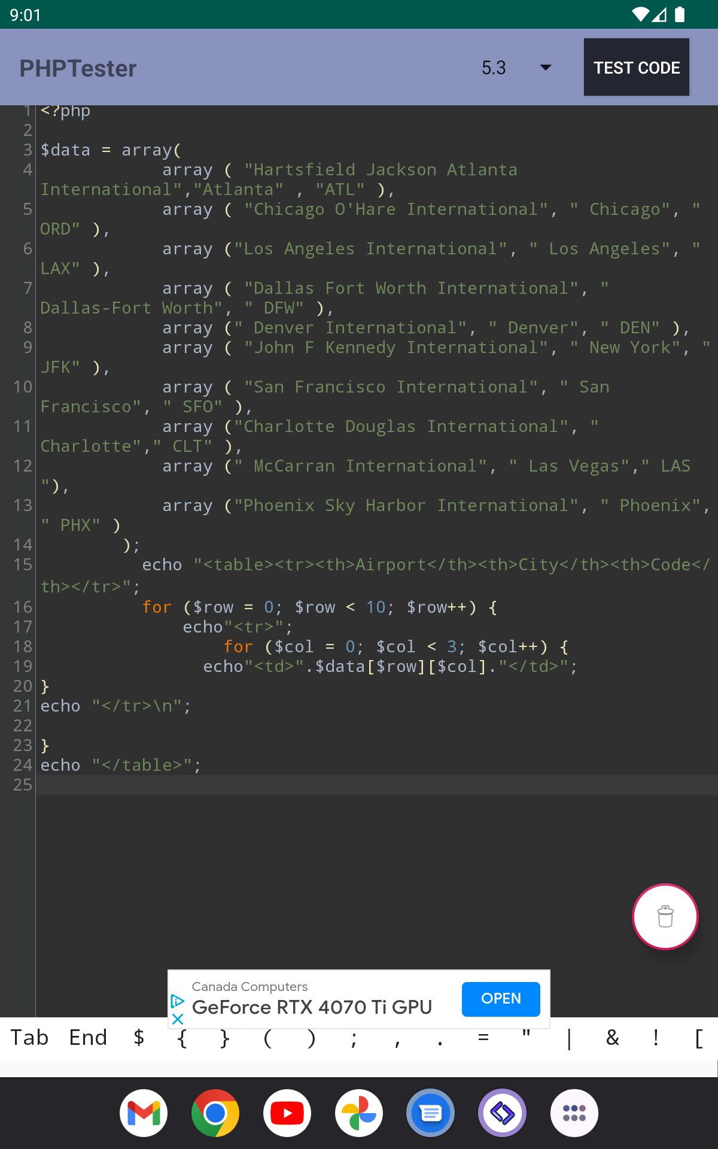This screenshot has height=1149, width=718.
Task: Insert opening square bracket from shortcut bar
Action: [699, 1038]
